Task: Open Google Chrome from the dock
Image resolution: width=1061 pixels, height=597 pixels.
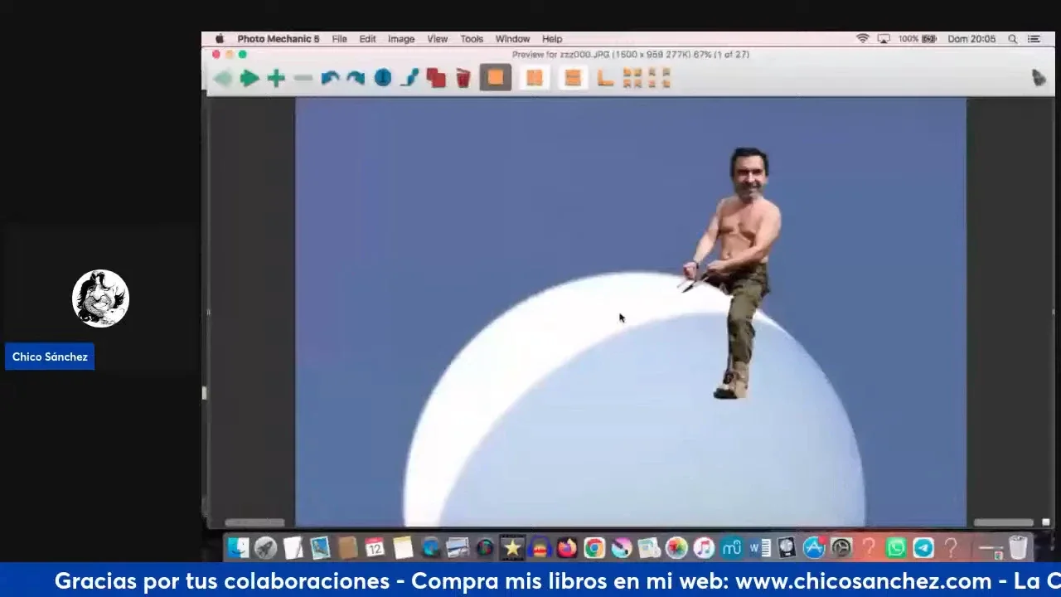Action: click(594, 548)
